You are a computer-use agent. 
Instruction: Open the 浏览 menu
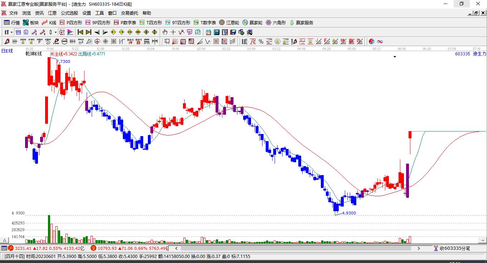26,13
